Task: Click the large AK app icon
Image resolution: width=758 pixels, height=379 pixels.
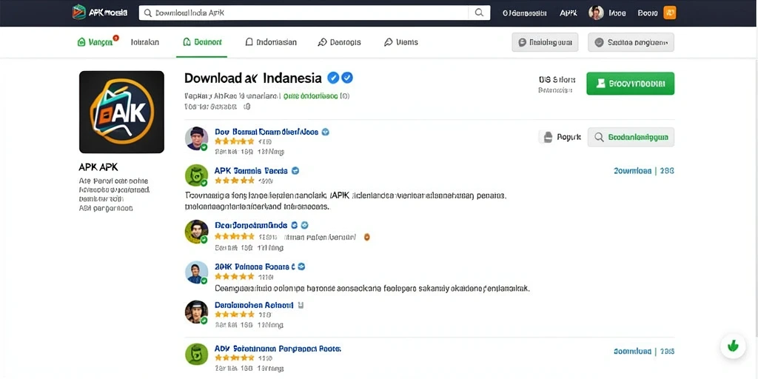Action: point(121,112)
